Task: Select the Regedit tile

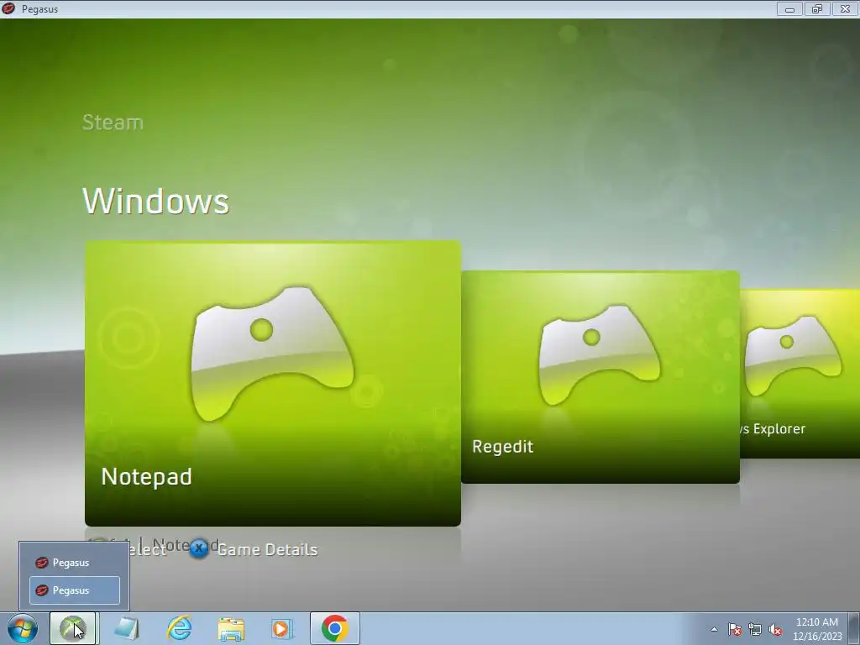Action: point(600,377)
